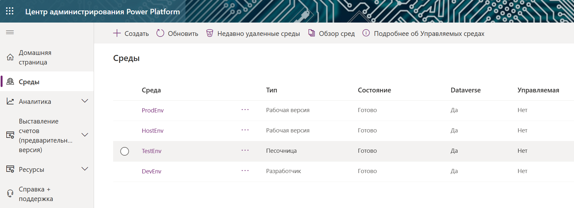Click the plus icon for Создать

point(117,33)
